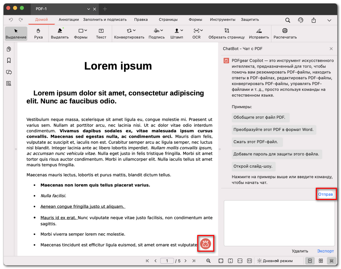Expand the Конвертировать dropdown
Viewport: 341px width, 269px height.
click(x=129, y=33)
